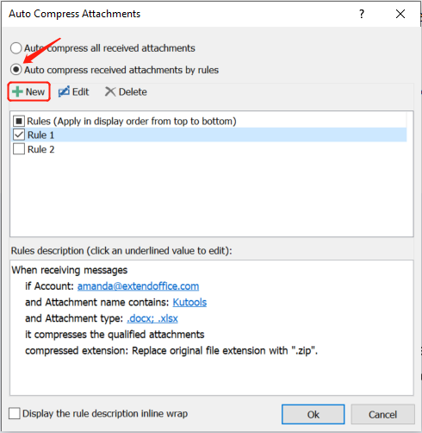
Task: Close the Auto Compress Attachments dialog
Action: [400, 14]
